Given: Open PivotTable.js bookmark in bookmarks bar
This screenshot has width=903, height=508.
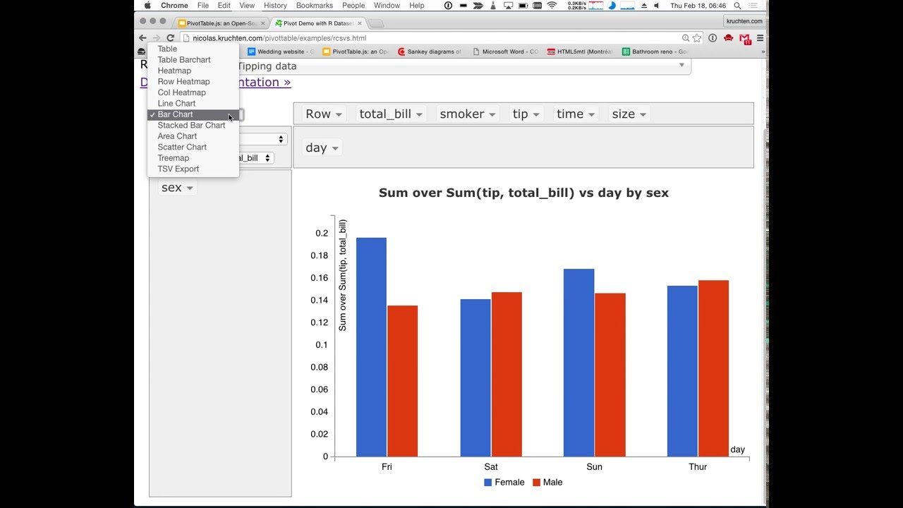Looking at the screenshot, I should click(x=356, y=52).
